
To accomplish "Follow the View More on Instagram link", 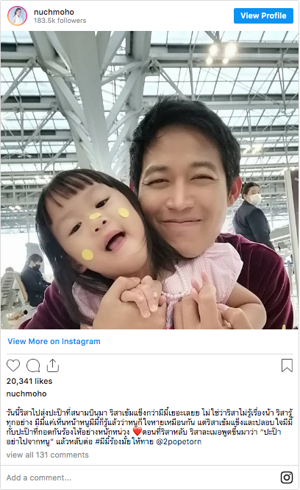I will 54,341.
